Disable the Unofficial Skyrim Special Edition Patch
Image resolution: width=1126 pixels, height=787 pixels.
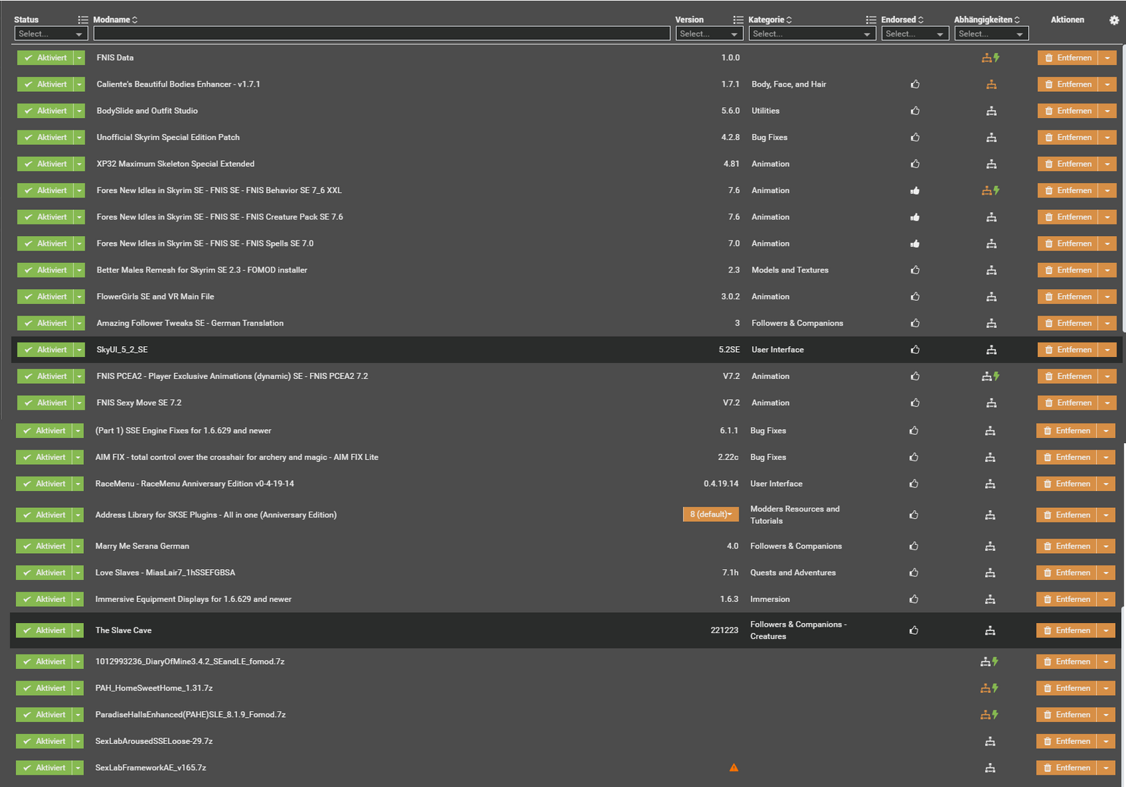45,137
